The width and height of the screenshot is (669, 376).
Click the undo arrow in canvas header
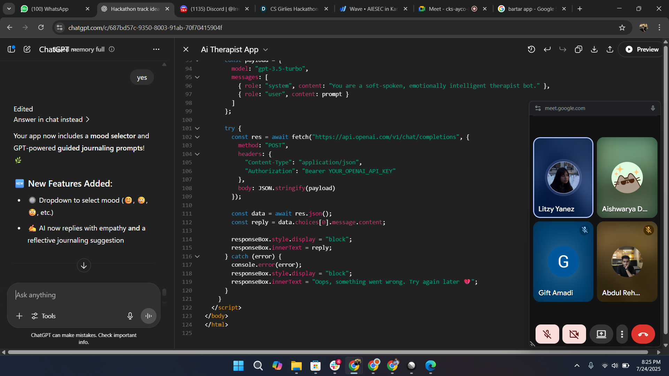point(547,49)
